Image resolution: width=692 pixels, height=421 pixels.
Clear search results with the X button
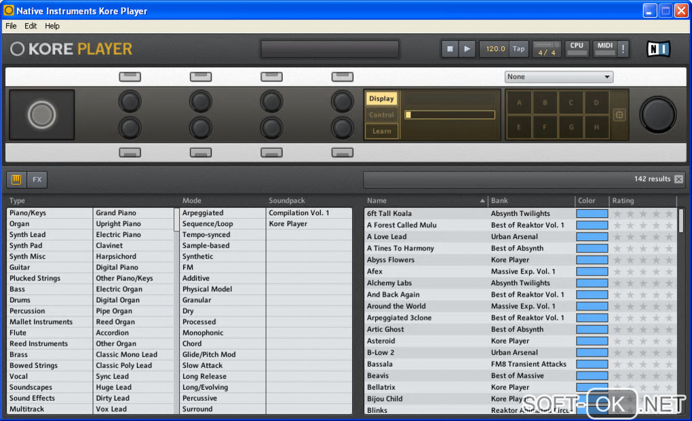click(678, 179)
